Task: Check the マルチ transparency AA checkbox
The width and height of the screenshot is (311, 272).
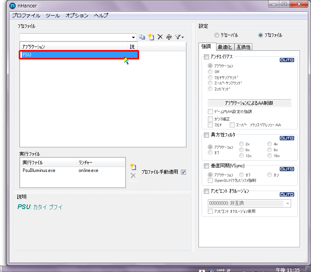Action: pyautogui.click(x=210, y=125)
